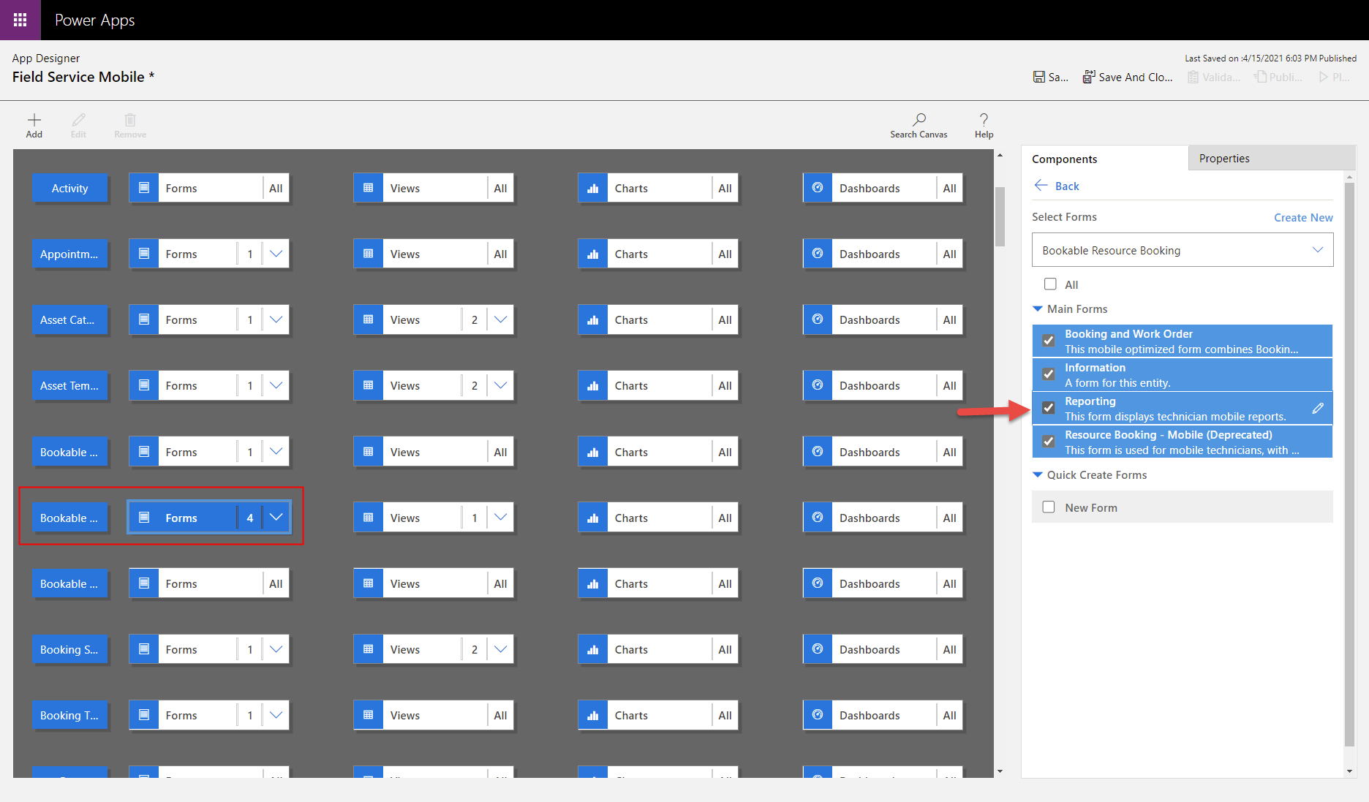Switch to the Components tab

click(1104, 159)
